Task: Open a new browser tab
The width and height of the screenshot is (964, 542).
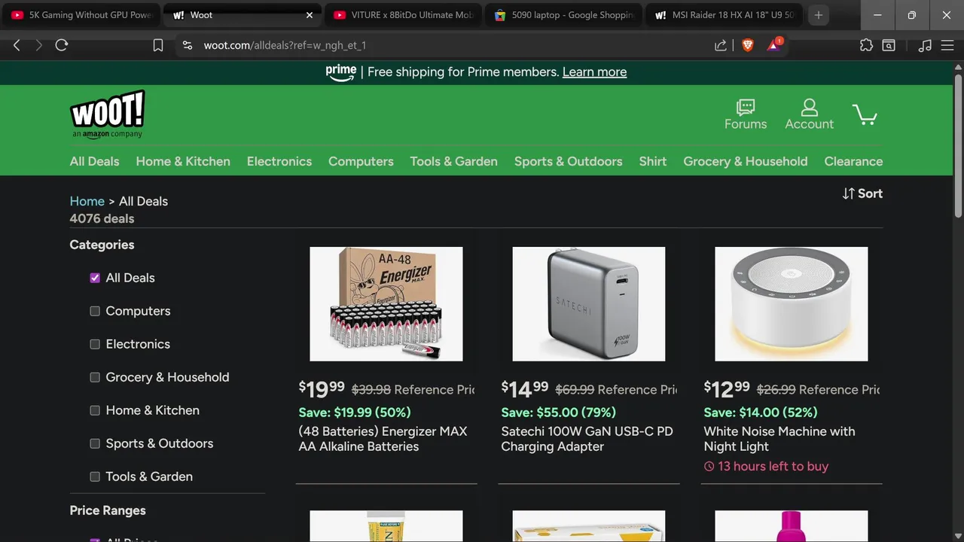Action: pyautogui.click(x=818, y=15)
